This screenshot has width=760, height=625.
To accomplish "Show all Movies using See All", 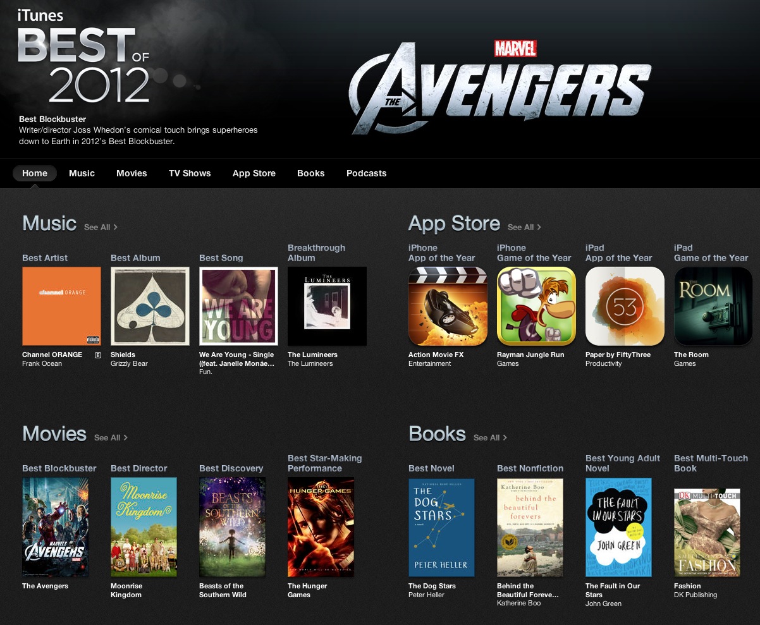I will point(111,437).
